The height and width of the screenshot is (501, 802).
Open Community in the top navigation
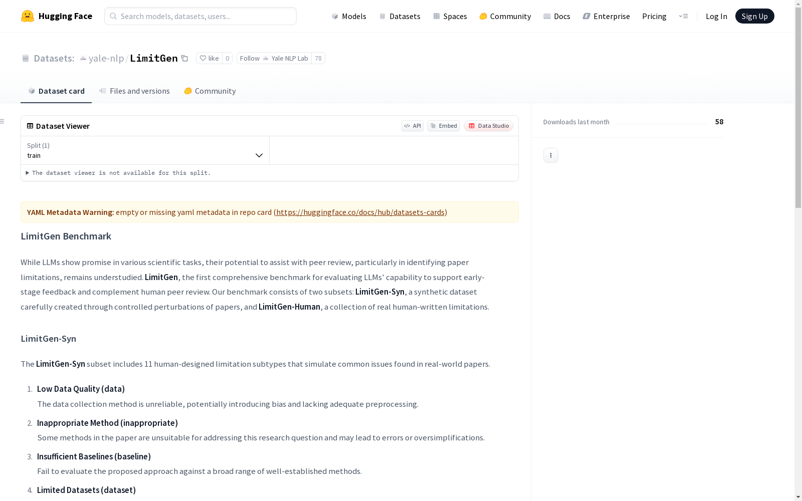[x=505, y=16]
